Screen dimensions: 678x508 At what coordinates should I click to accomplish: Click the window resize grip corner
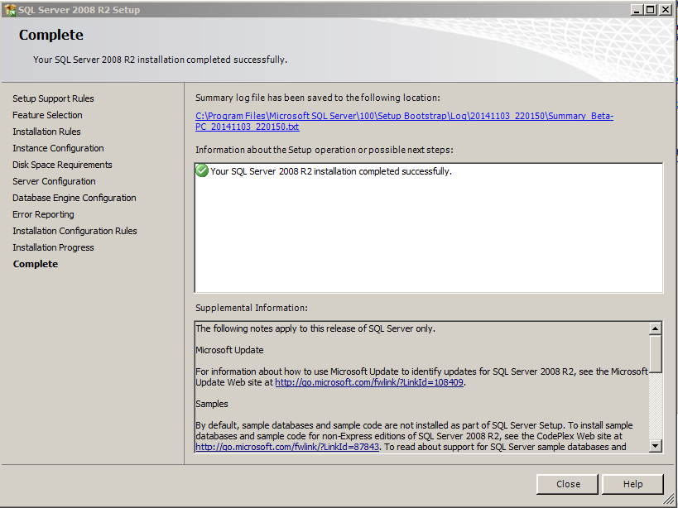670,500
